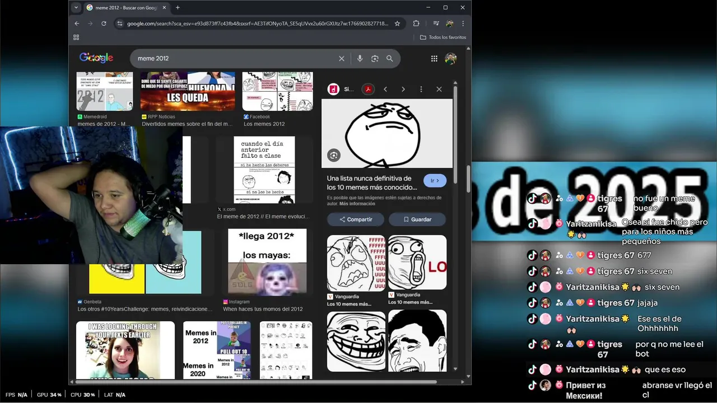Screen dimensions: 717x403
Task: Search by image with Google Lens icon
Action: point(375,58)
